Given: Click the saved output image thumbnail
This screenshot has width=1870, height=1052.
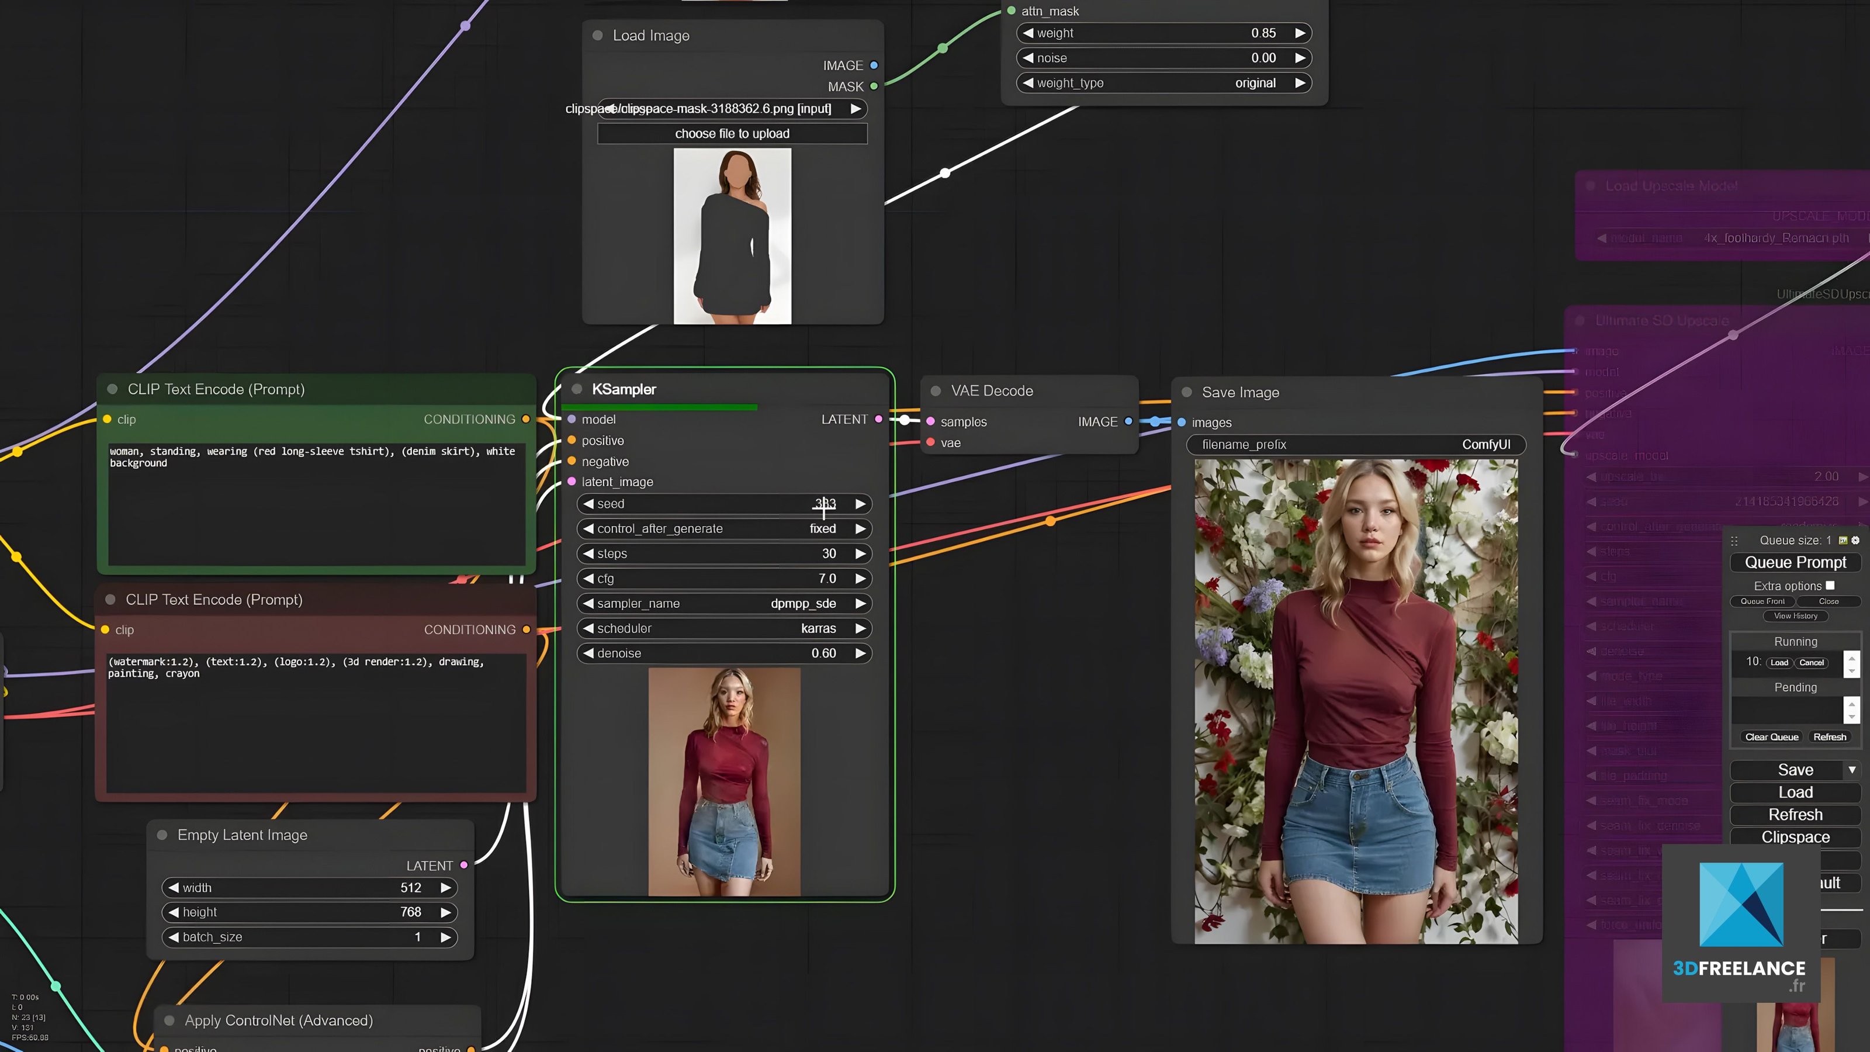Looking at the screenshot, I should [x=1355, y=701].
